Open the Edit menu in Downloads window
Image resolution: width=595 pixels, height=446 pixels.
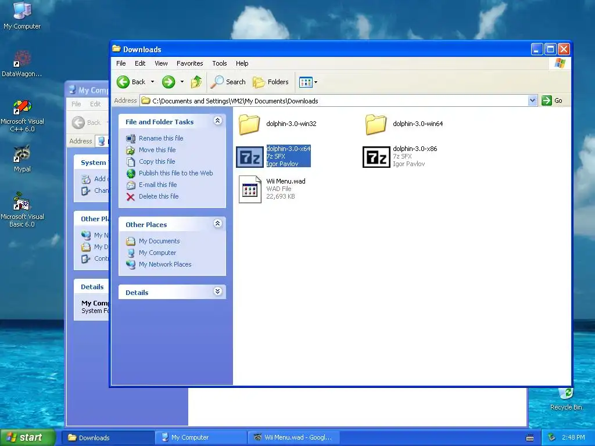pyautogui.click(x=140, y=63)
